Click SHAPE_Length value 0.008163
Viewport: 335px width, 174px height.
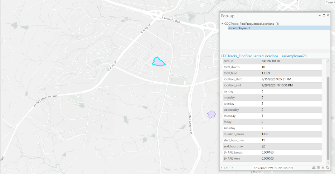[x=267, y=153]
